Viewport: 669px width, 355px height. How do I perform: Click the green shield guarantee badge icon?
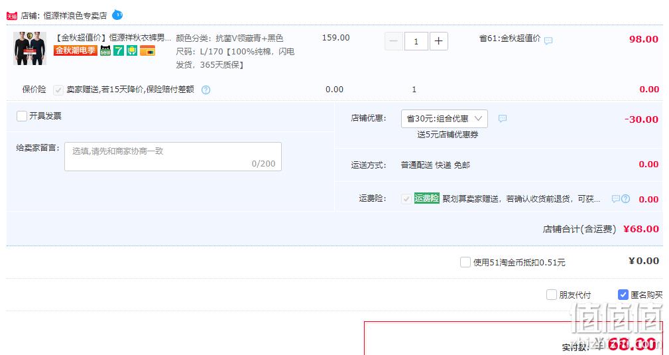pyautogui.click(x=132, y=50)
